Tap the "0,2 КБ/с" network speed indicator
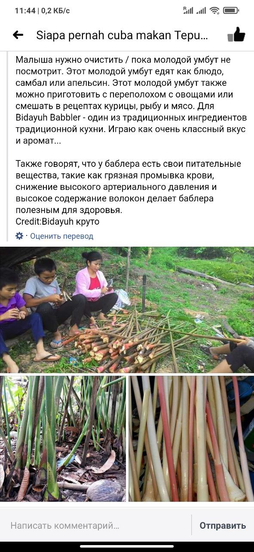 (55, 11)
